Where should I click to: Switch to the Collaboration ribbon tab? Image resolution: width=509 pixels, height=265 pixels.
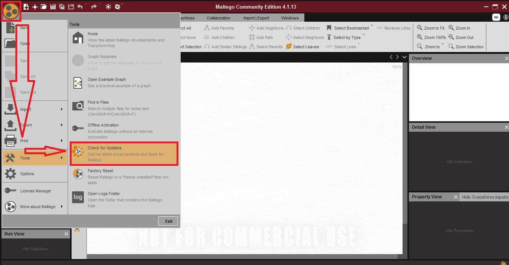click(219, 18)
